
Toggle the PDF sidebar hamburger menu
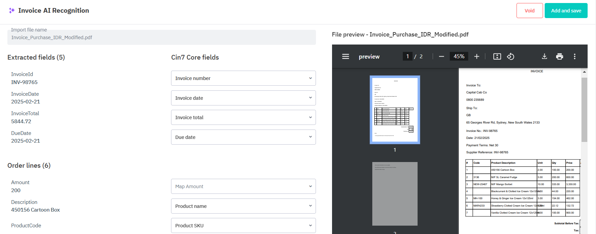tap(345, 57)
